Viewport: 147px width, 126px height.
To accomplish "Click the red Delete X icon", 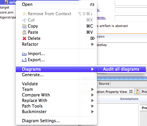I will 24,38.
